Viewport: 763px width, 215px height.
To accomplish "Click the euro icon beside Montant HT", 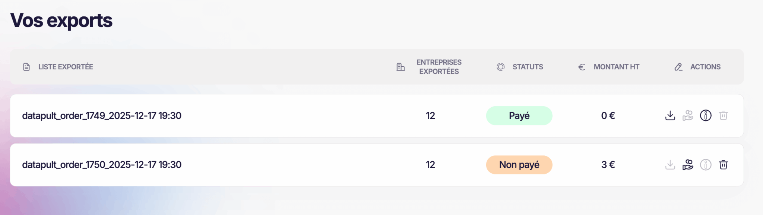I will tap(582, 67).
